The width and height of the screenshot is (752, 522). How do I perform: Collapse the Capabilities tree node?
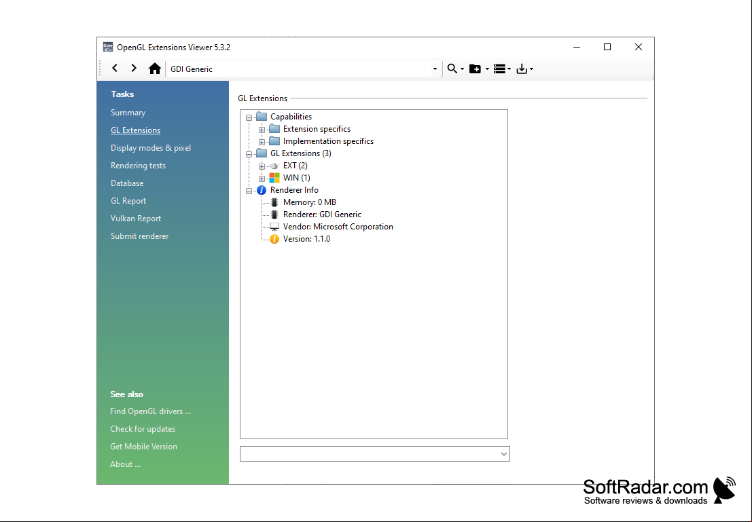(249, 117)
